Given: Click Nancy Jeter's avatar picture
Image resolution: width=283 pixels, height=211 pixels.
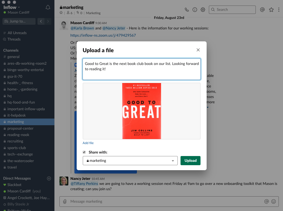Looking at the screenshot, I should click(x=64, y=181).
